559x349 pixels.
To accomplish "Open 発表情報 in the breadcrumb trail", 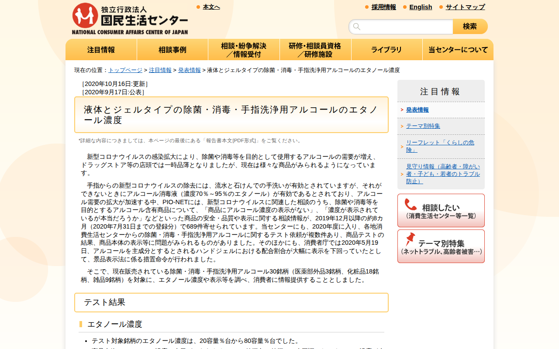I will click(189, 70).
